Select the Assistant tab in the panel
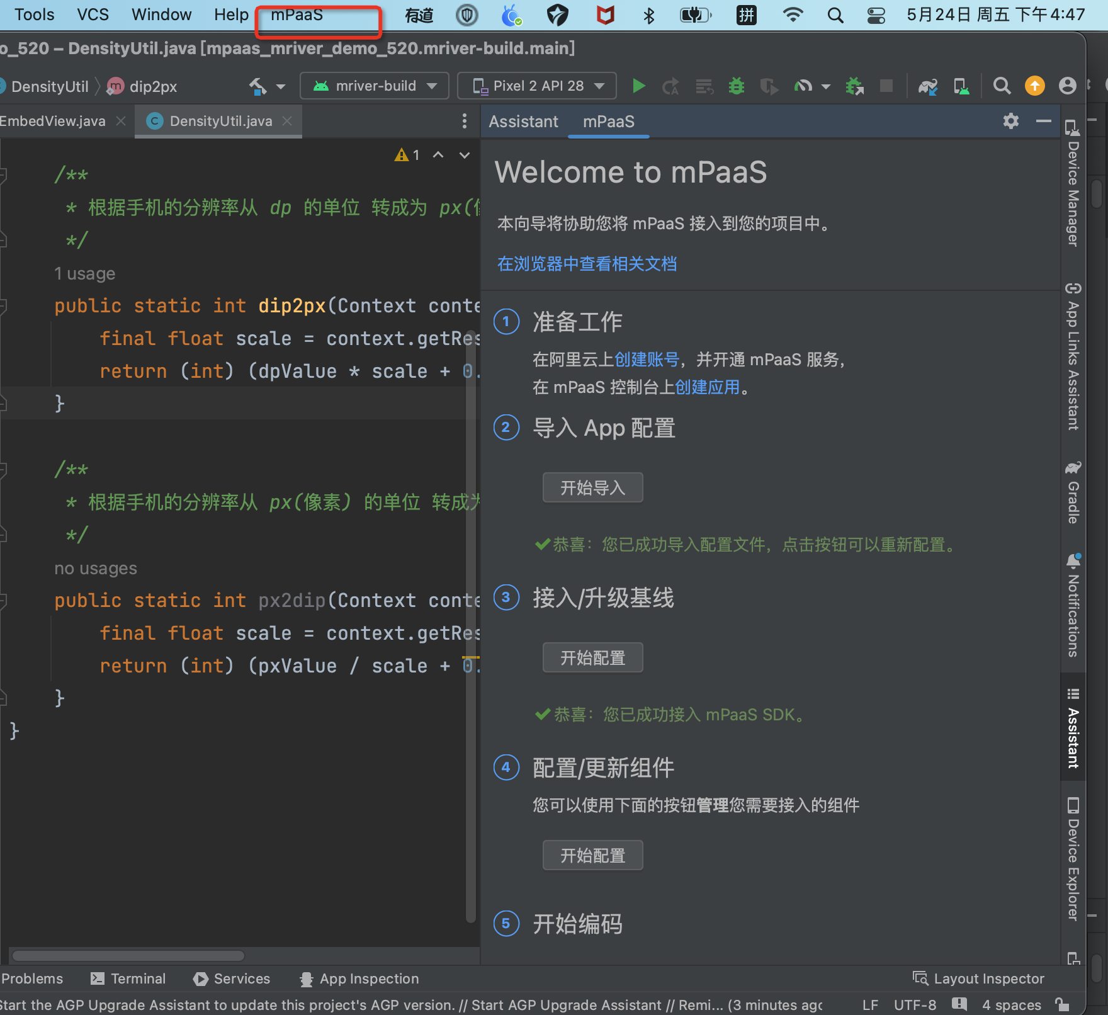 [523, 122]
